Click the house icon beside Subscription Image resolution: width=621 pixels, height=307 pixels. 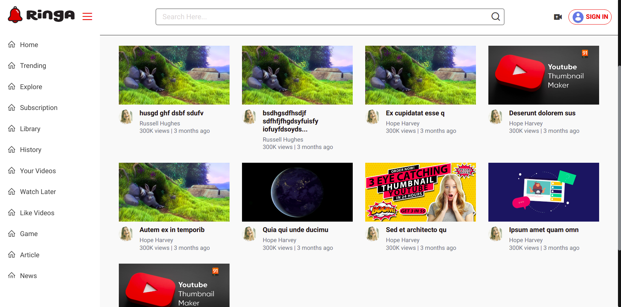12,107
